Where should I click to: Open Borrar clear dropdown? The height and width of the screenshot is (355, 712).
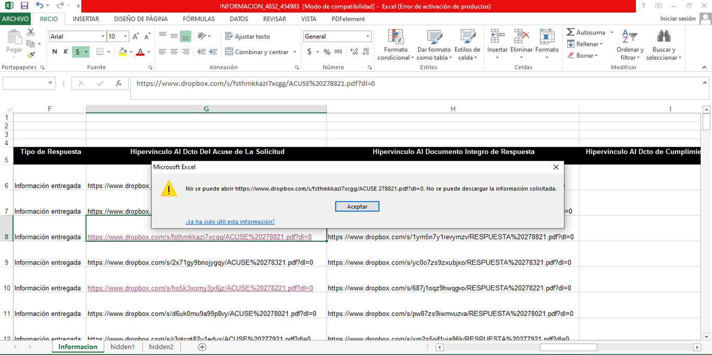[583, 55]
